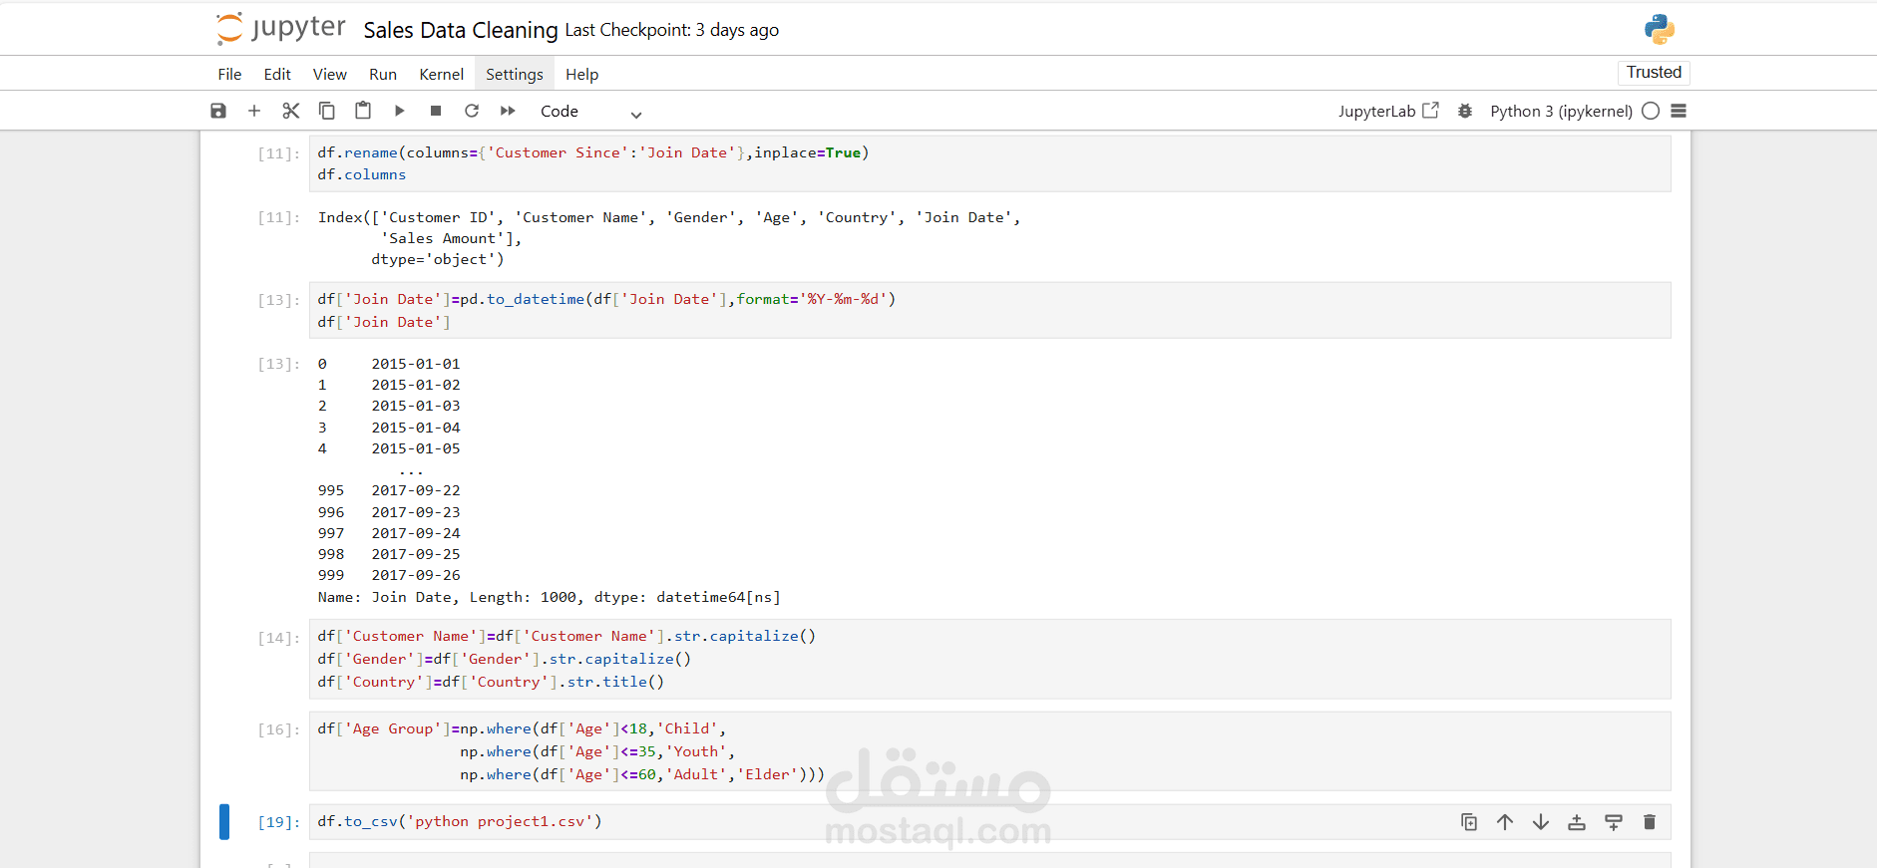Image resolution: width=1877 pixels, height=868 pixels.
Task: Click the Python logo in the header
Action: coord(1660,29)
